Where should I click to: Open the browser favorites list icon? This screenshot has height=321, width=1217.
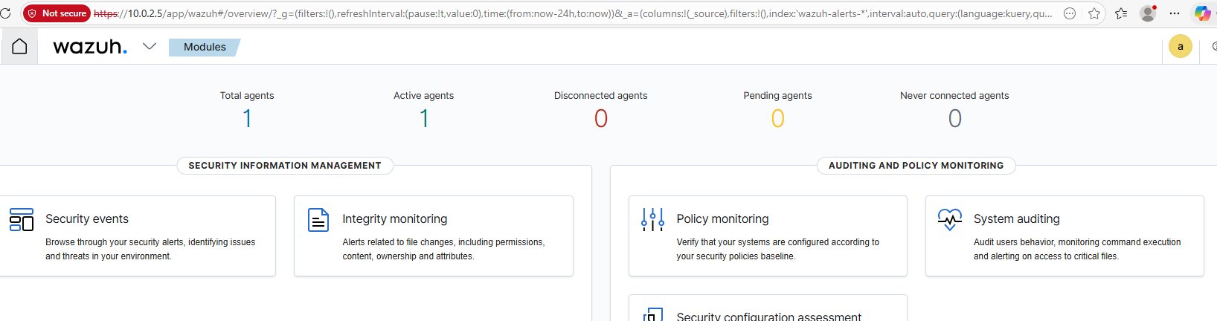(x=1121, y=13)
